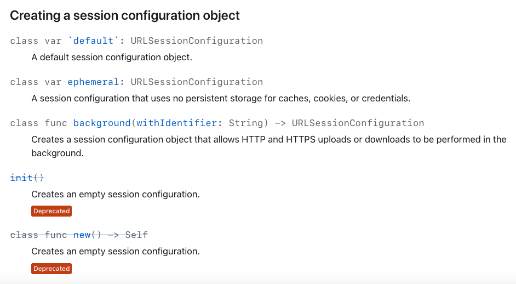Open the background function link
Image resolution: width=516 pixels, height=284 pixels.
click(x=102, y=123)
